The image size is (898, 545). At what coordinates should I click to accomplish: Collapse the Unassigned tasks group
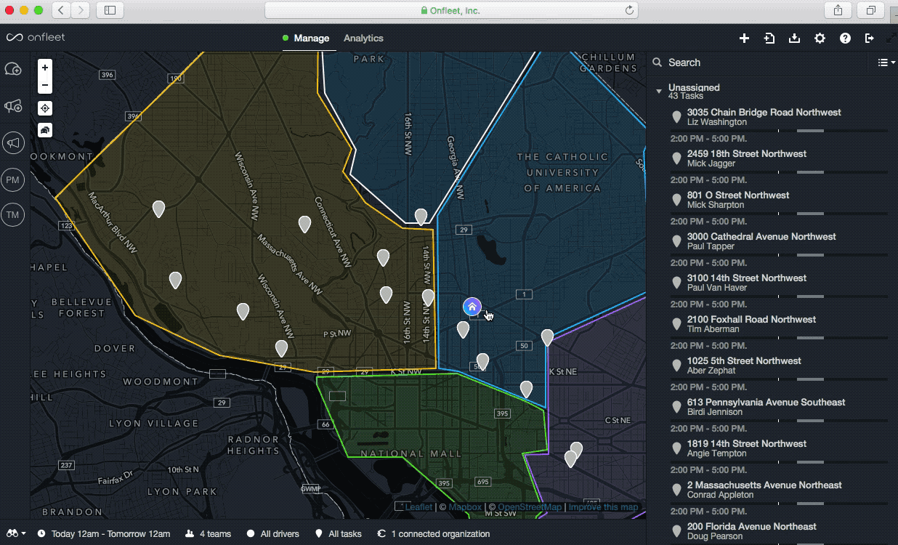659,92
